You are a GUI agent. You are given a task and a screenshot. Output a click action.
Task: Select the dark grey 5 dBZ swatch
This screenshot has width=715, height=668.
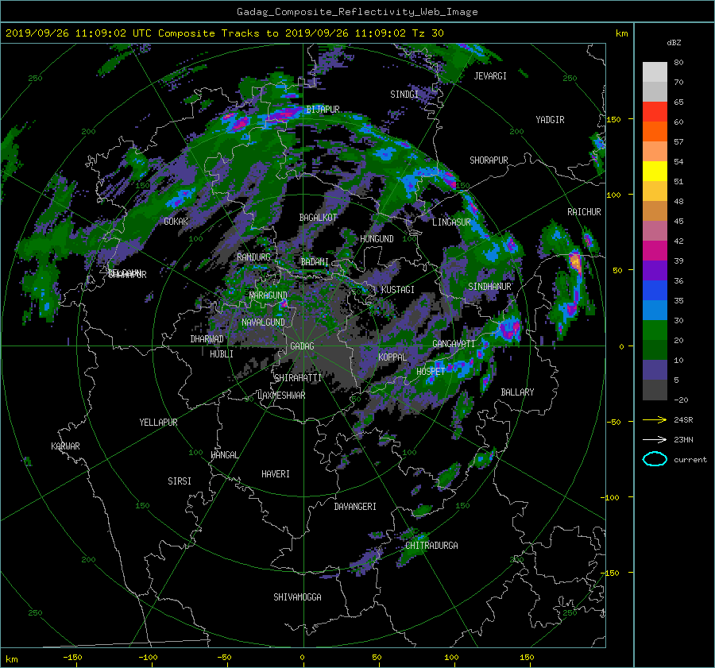[655, 389]
